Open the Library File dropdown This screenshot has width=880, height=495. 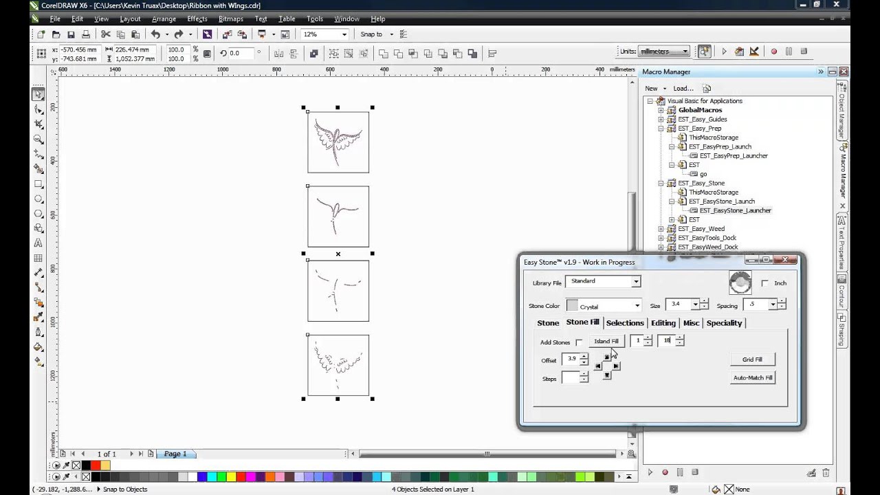point(636,282)
